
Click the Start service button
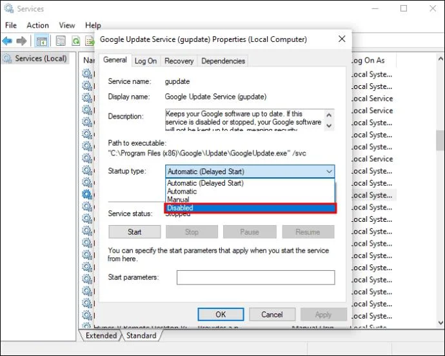134,232
